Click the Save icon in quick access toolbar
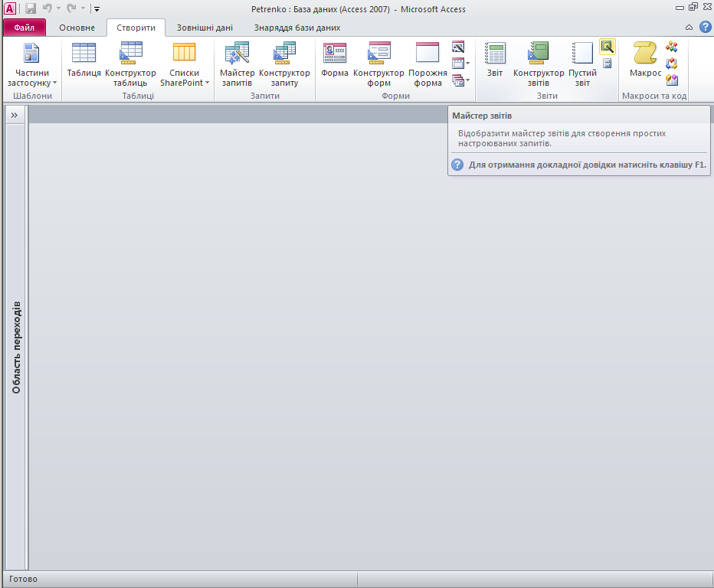The image size is (714, 588). click(31, 8)
